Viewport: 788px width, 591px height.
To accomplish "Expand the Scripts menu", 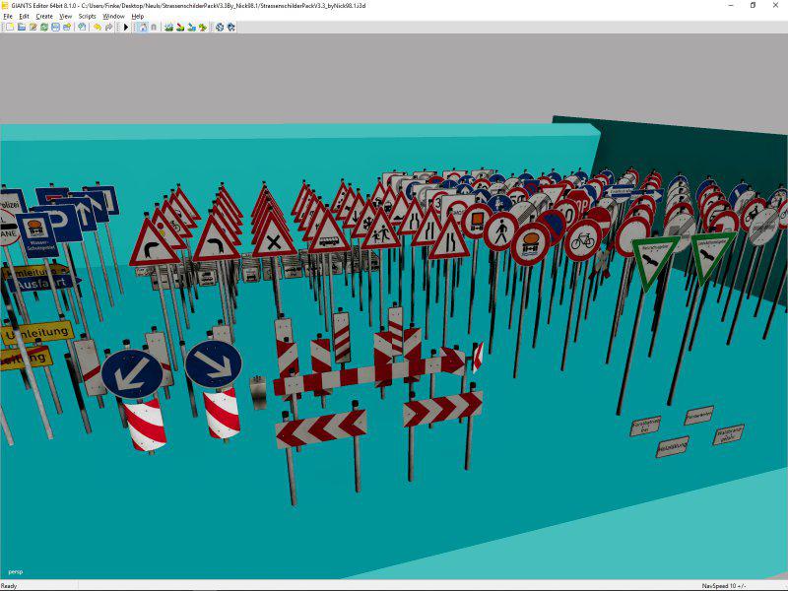I will pos(87,17).
